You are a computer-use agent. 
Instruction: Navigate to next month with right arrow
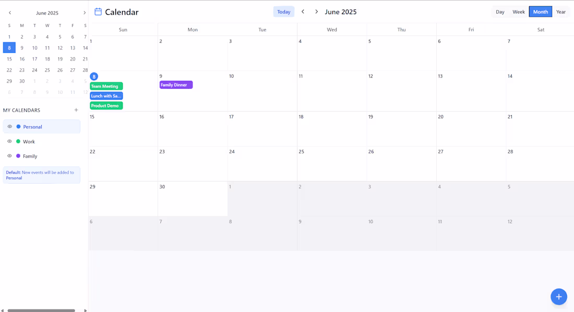(x=316, y=11)
